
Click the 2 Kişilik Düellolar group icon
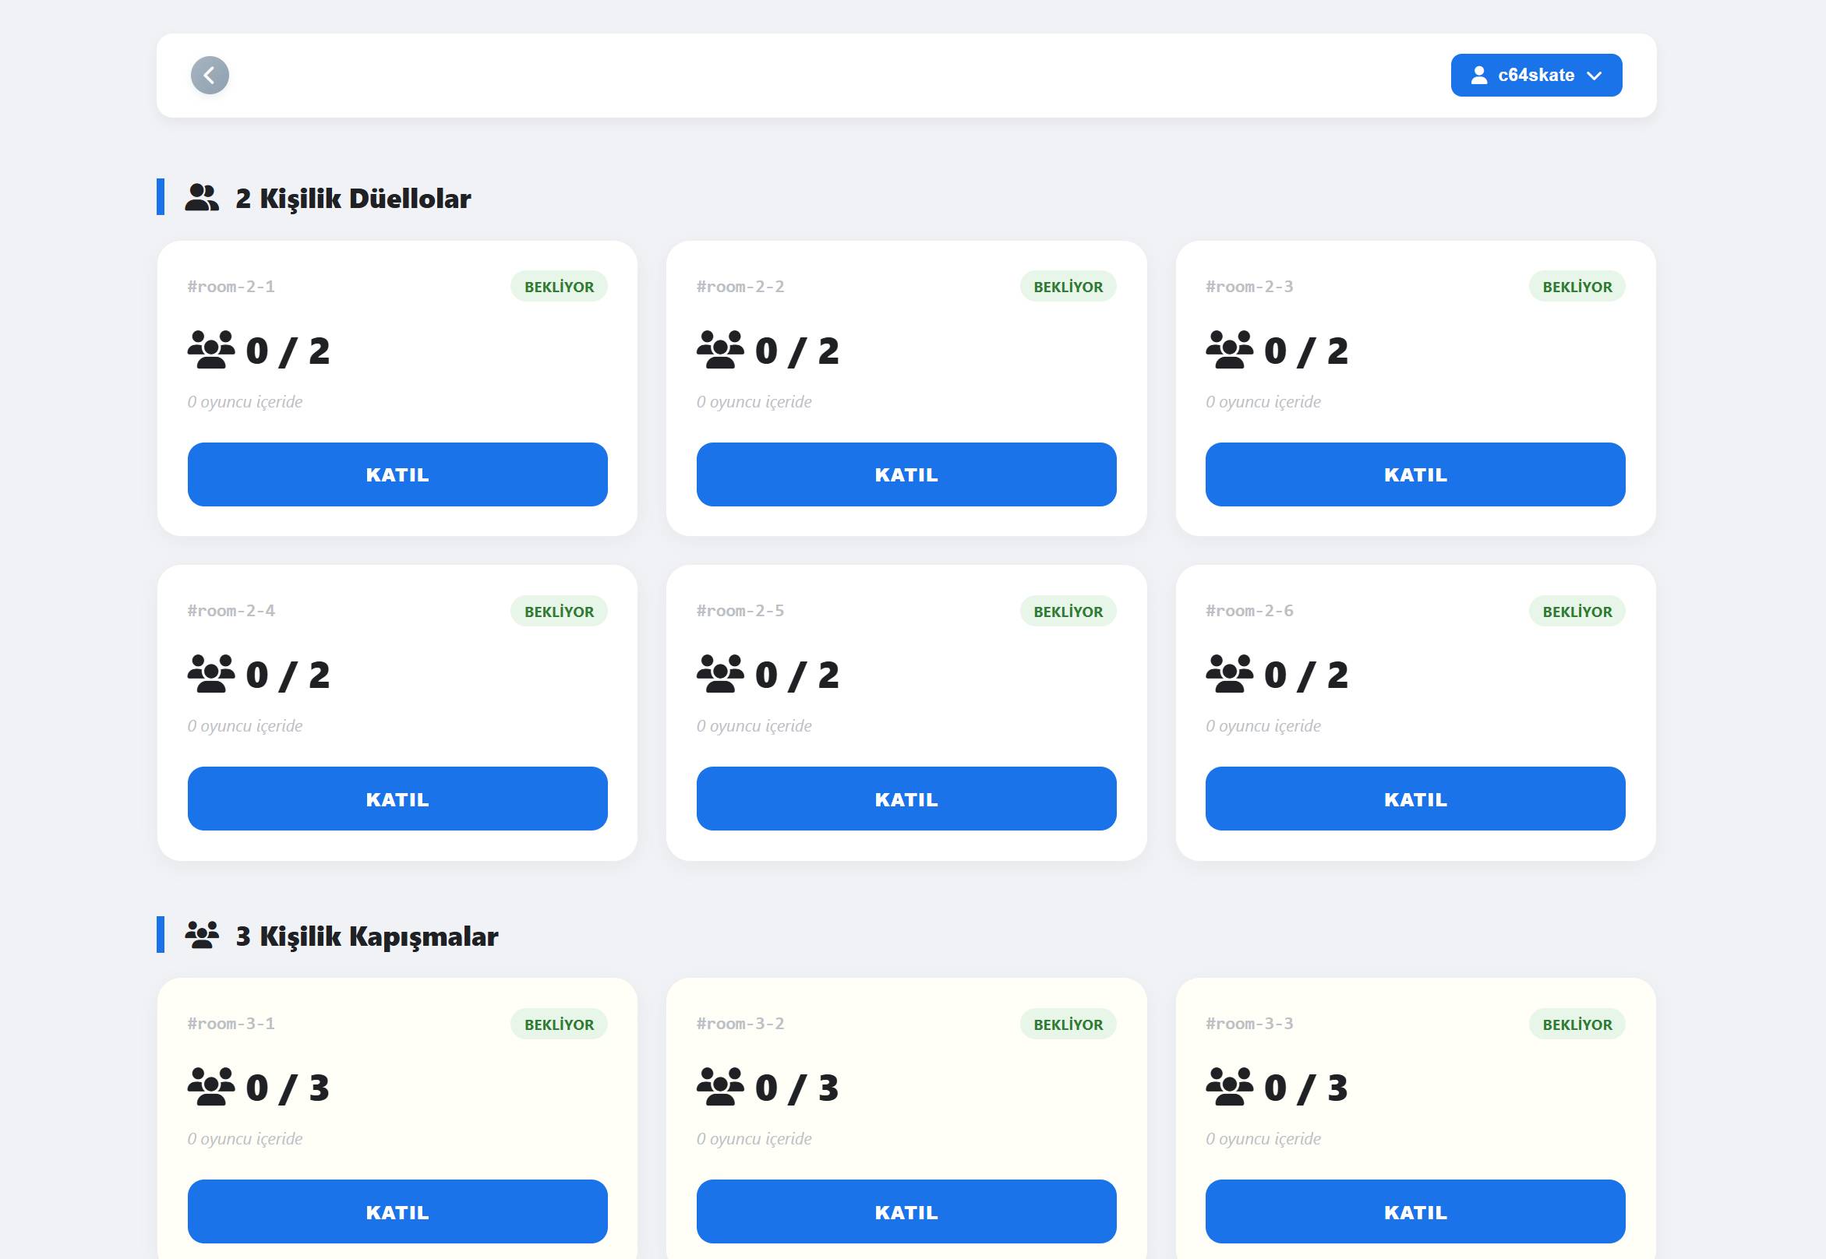pos(202,198)
